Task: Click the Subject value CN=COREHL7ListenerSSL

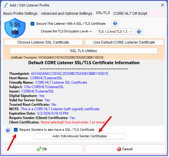Action: coord(44,87)
